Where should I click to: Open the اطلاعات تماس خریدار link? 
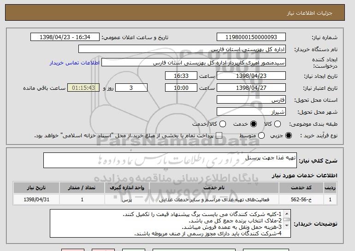click(x=75, y=63)
